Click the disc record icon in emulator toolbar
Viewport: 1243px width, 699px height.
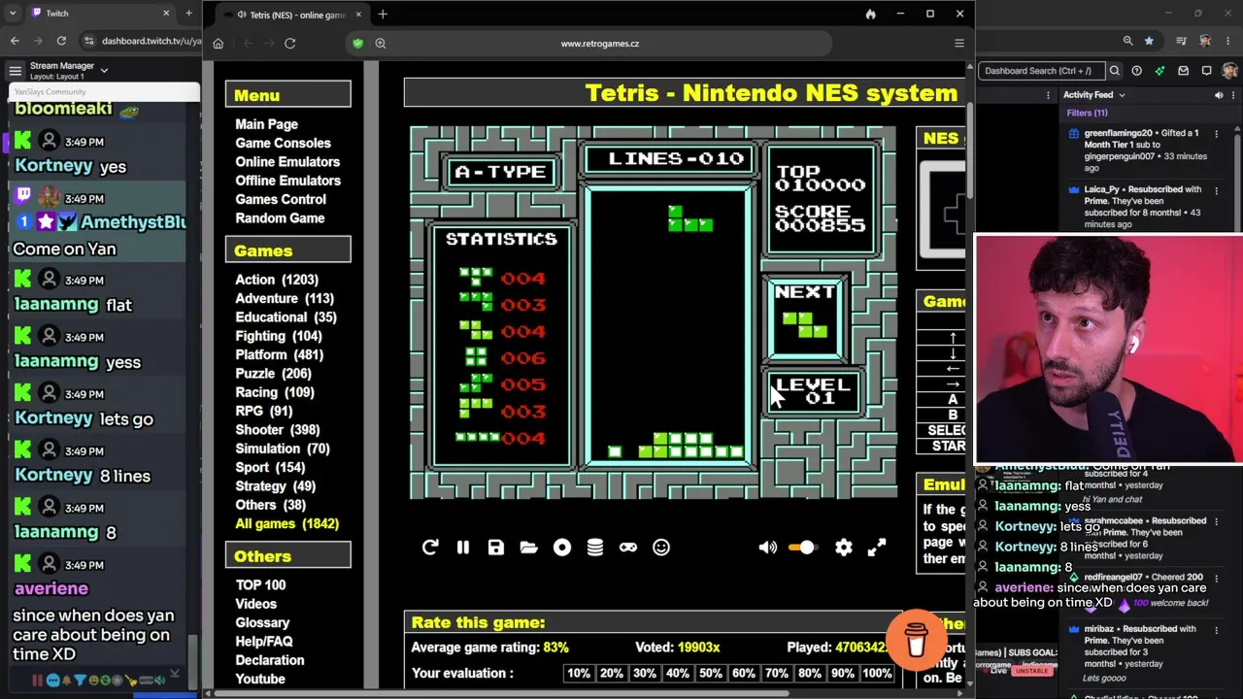pyautogui.click(x=562, y=548)
